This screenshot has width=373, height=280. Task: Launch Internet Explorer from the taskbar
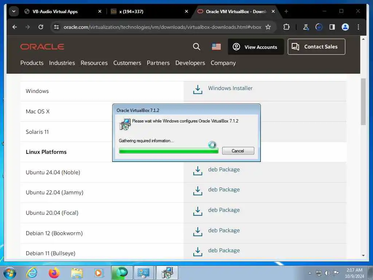pyautogui.click(x=32, y=273)
